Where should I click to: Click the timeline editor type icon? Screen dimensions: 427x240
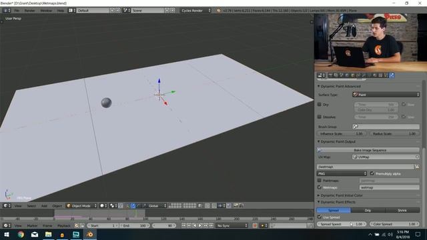7,225
